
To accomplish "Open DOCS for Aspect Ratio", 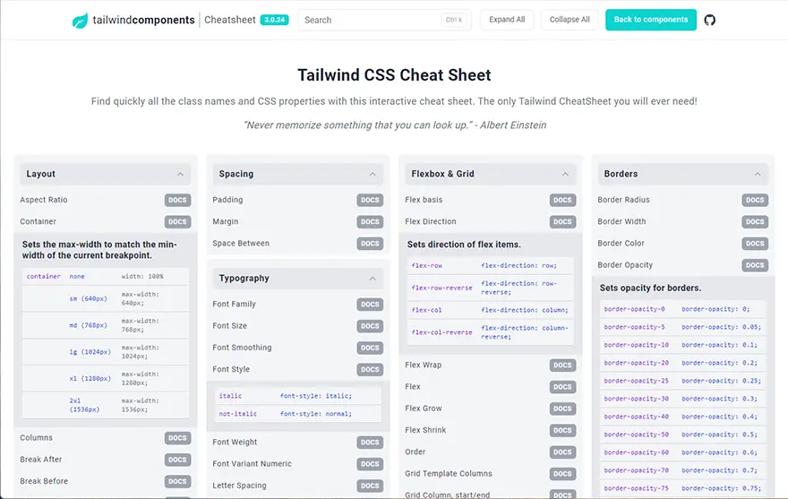I will pos(177,200).
